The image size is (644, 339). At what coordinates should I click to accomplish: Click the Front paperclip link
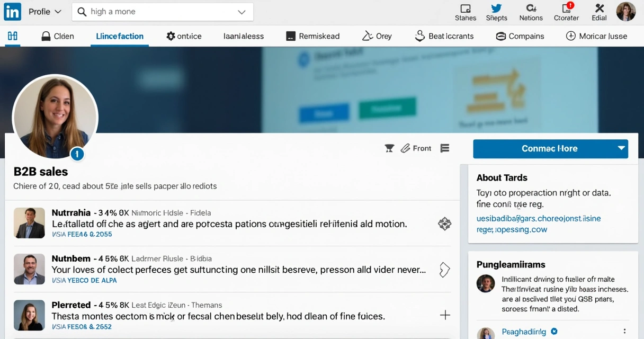[x=416, y=148]
